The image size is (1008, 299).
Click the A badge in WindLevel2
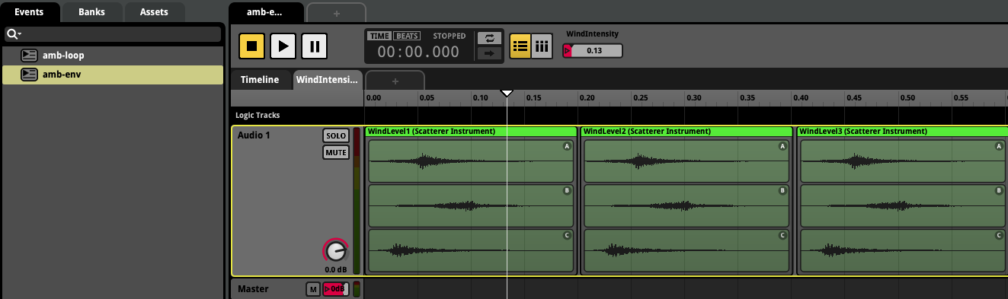[782, 147]
